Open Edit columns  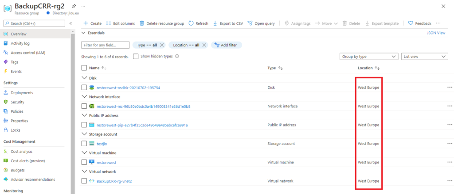[x=120, y=23]
